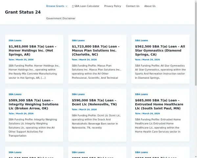Click author Taim on the Dcmt Llc post

coord(75,109)
